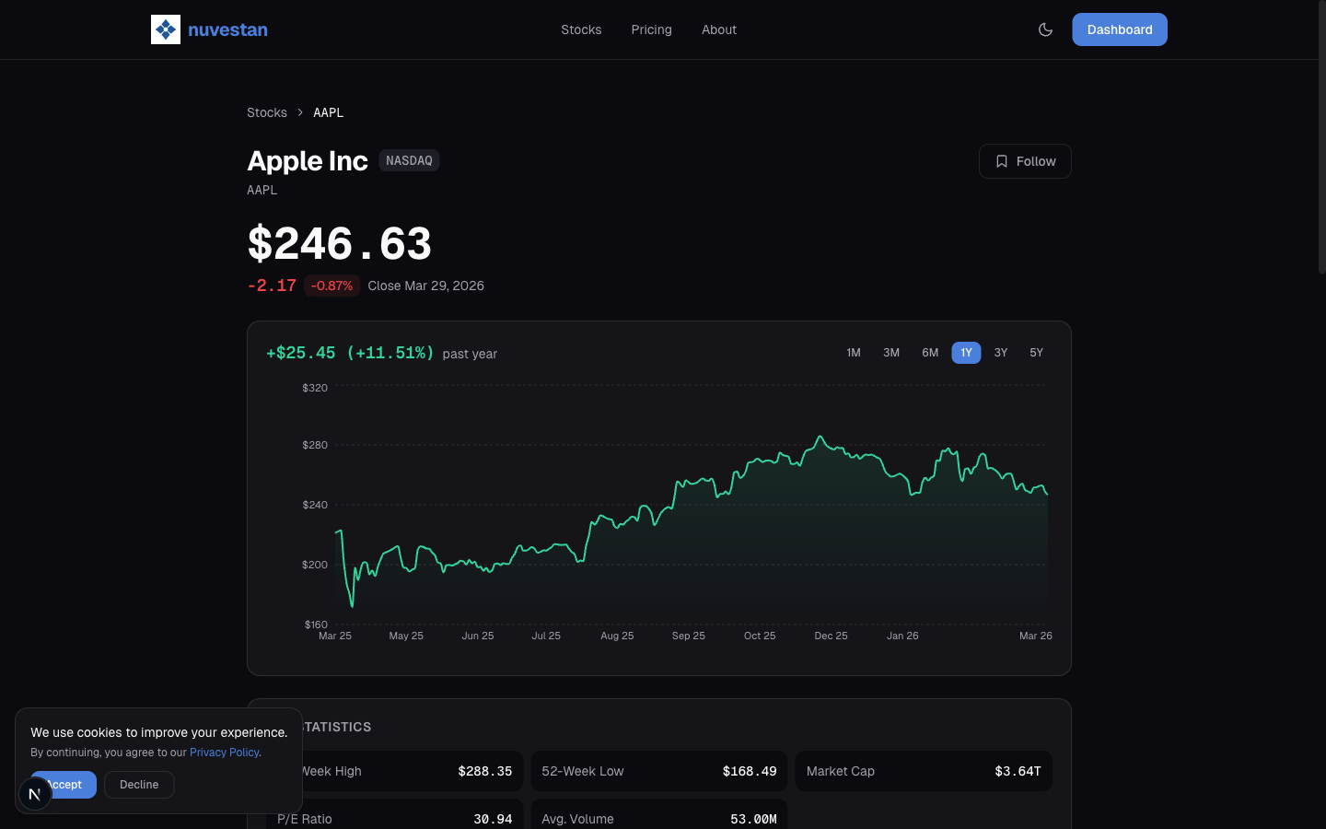Click the Sep 25 x-axis label

click(689, 636)
